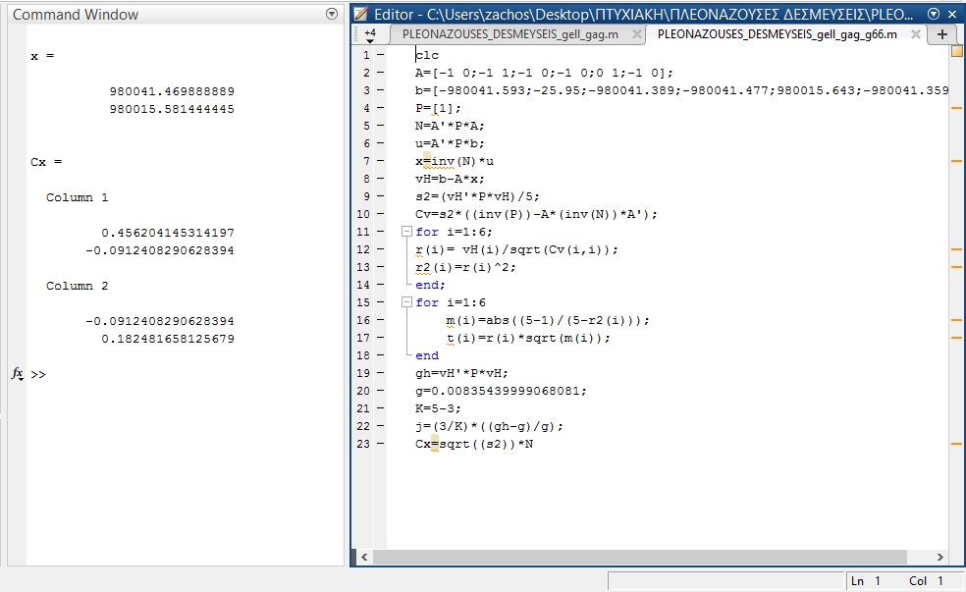Click the 'Column 2' output heading
Image resolution: width=966 pixels, height=592 pixels.
pos(77,286)
